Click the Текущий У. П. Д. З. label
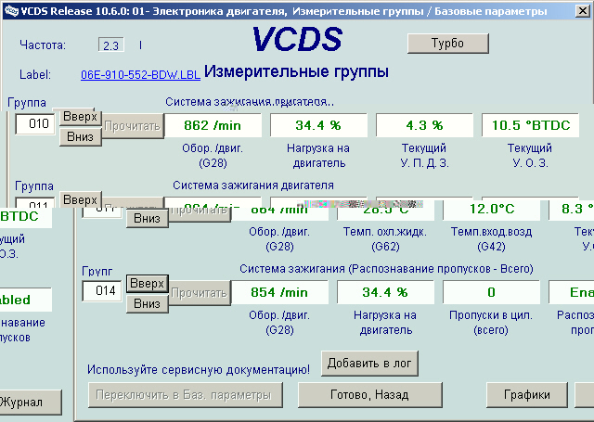Screen dimensions: 594x422 (424, 156)
